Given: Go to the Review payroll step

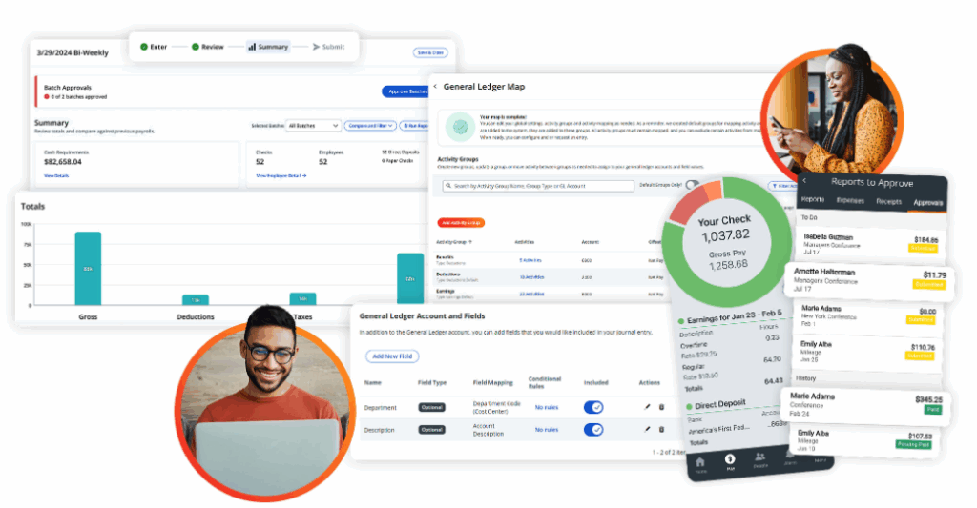Looking at the screenshot, I should coord(207,47).
